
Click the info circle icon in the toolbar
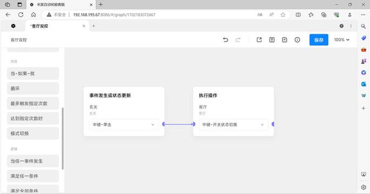[x=298, y=40]
